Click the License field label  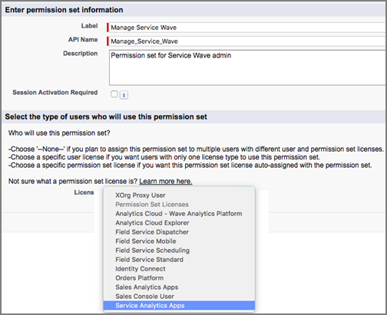click(84, 192)
